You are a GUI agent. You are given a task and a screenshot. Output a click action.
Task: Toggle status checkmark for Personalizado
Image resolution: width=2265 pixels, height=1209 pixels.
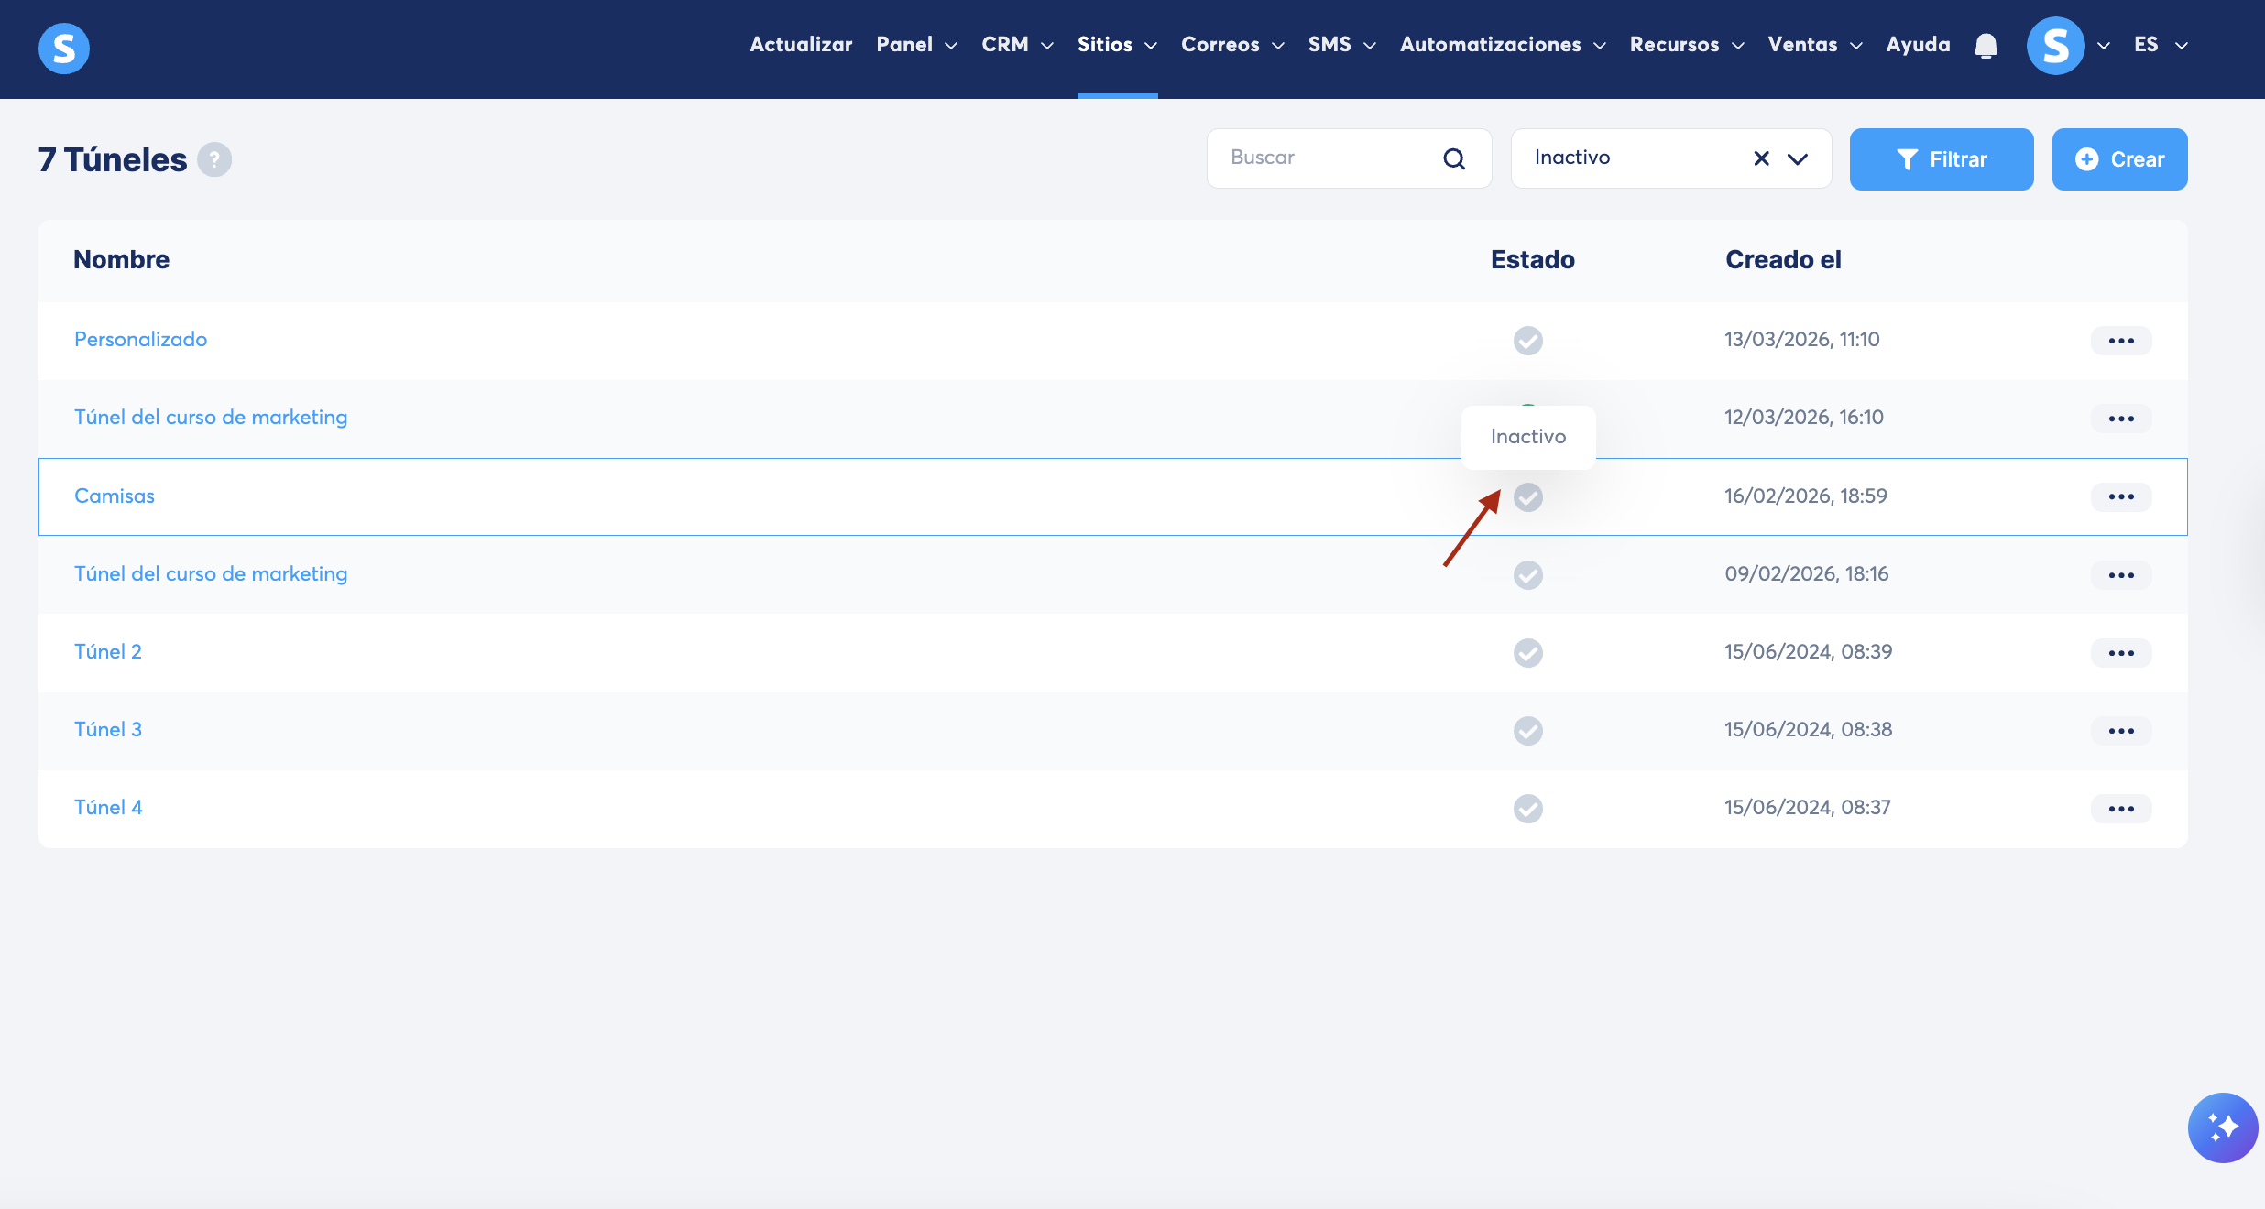(x=1527, y=341)
